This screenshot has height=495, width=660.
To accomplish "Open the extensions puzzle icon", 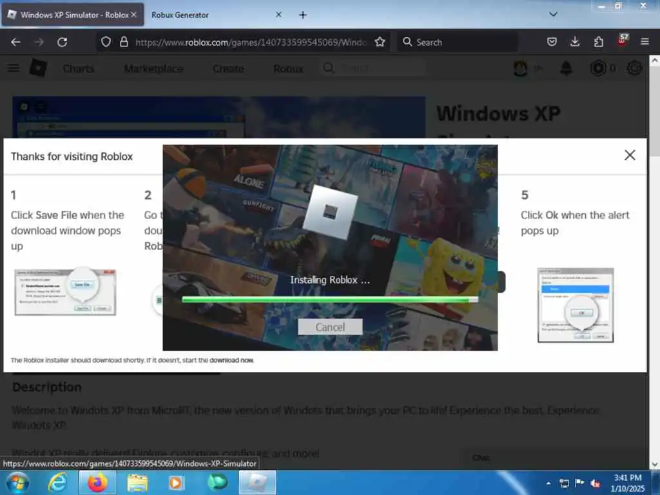I will pos(598,42).
